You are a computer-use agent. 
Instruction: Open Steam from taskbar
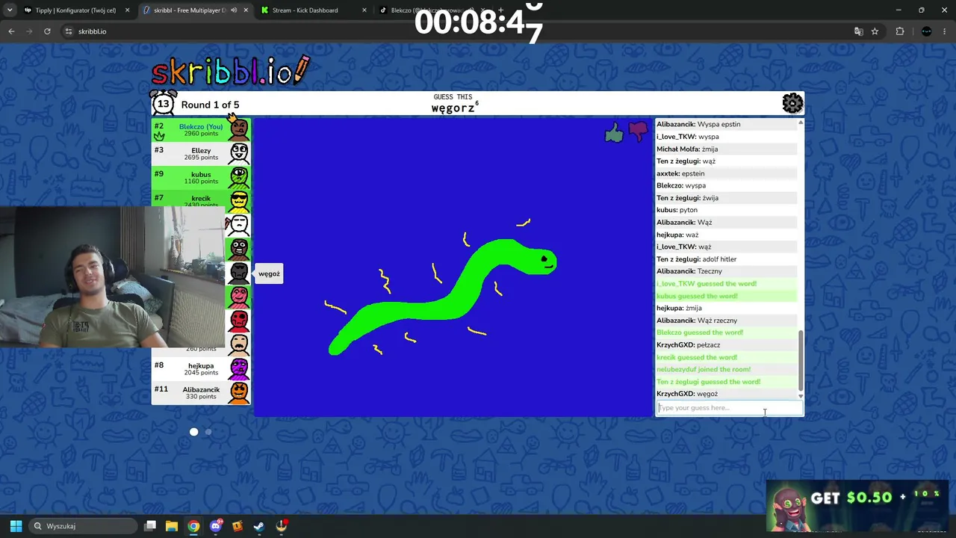click(x=259, y=526)
